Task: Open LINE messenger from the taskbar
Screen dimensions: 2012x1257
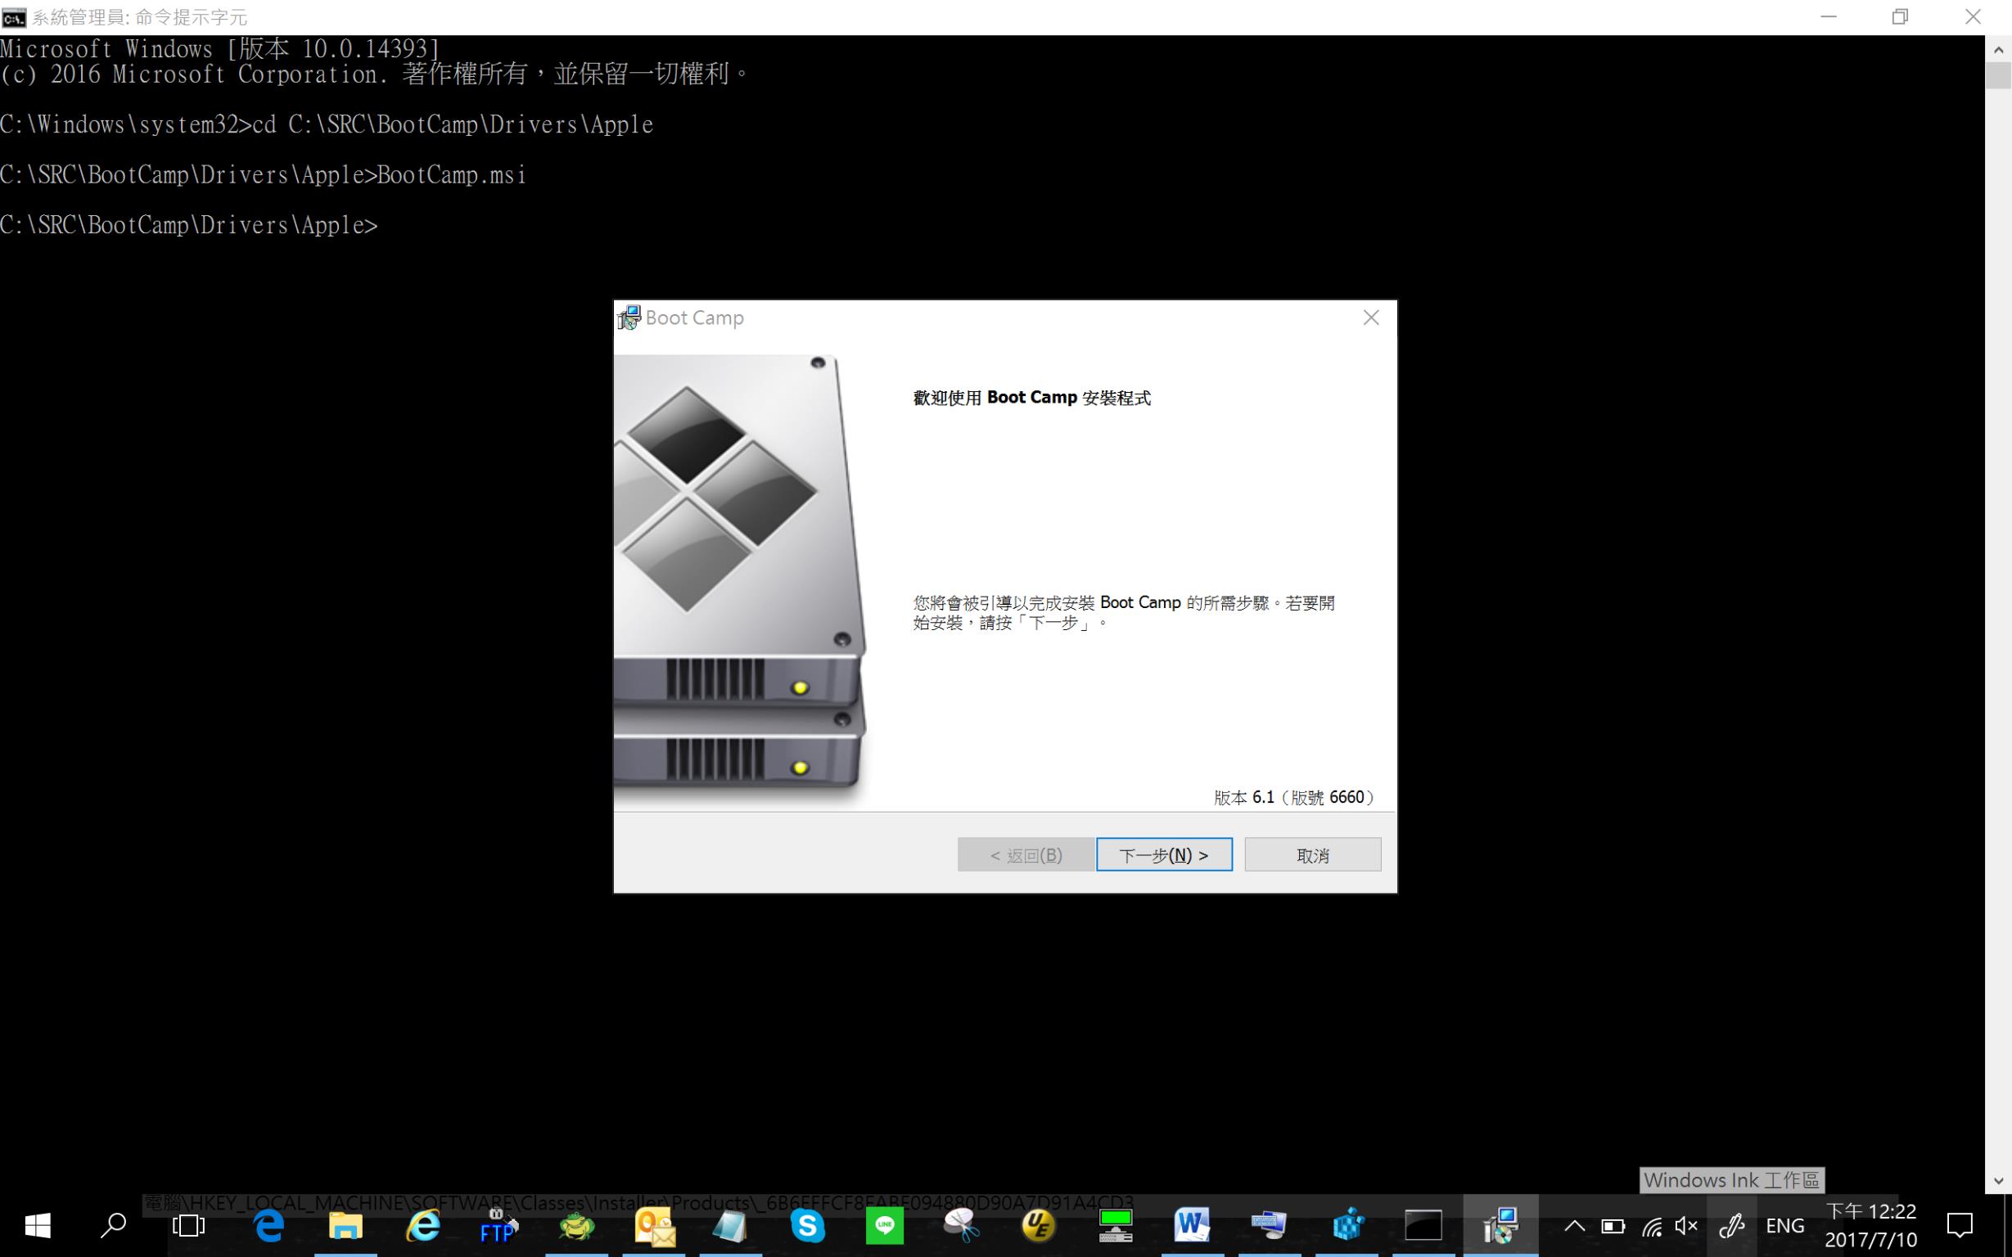Action: 884,1225
